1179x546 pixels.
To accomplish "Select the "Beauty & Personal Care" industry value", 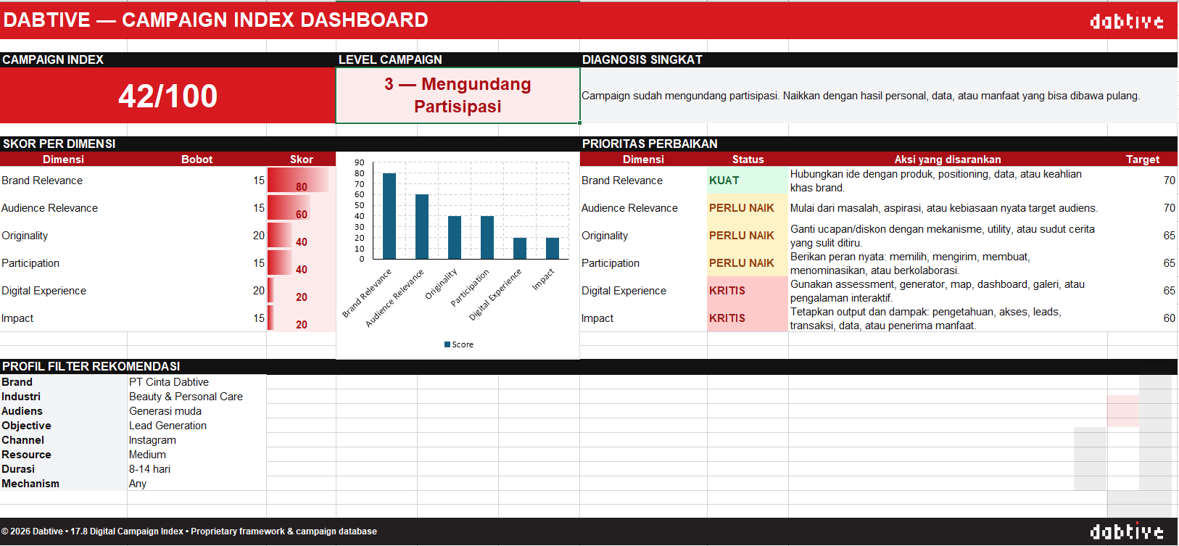I will [186, 397].
